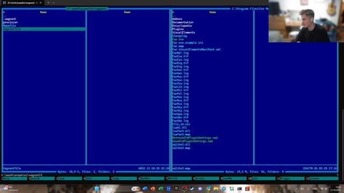Select the Documentation folder
Viewport: 344px width, 193px height.
click(183, 23)
